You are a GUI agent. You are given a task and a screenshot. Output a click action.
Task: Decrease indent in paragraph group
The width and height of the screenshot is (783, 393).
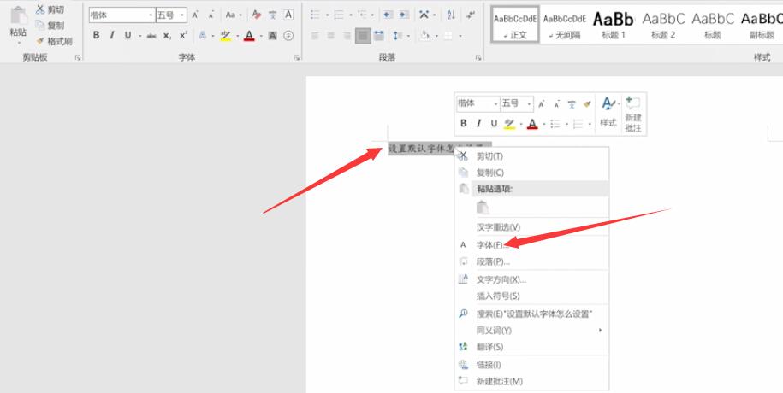pos(388,15)
